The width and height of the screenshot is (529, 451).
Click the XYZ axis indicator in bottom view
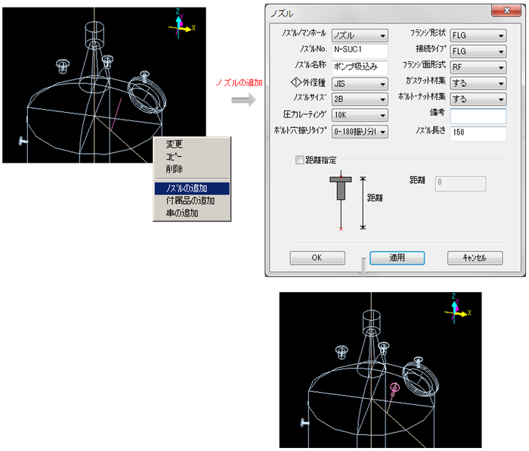tap(456, 307)
